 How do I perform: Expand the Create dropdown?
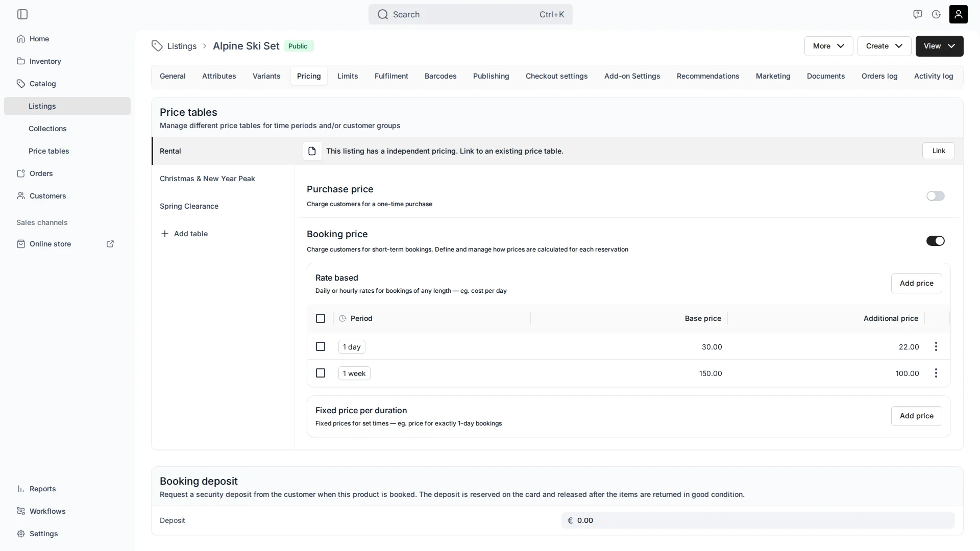(x=885, y=46)
